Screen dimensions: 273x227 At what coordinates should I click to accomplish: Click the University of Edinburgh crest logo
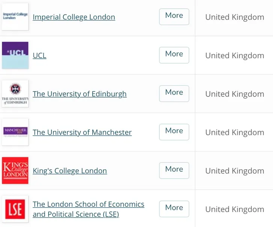click(x=15, y=94)
